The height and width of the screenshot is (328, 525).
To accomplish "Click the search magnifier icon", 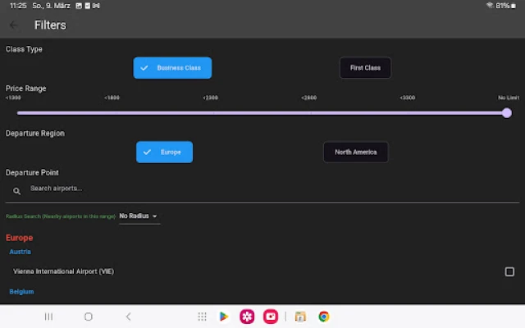I will (16, 190).
